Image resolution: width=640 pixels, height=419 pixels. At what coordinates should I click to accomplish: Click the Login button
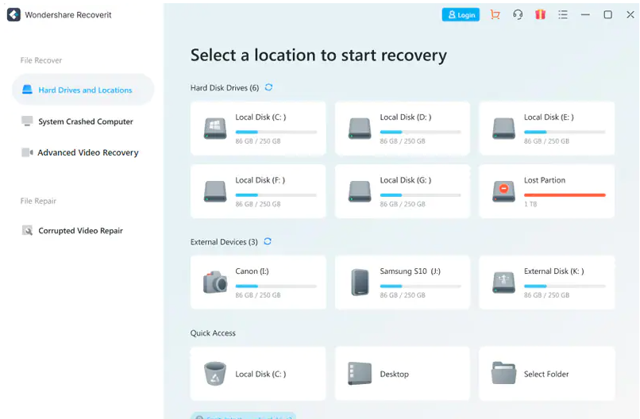(461, 15)
